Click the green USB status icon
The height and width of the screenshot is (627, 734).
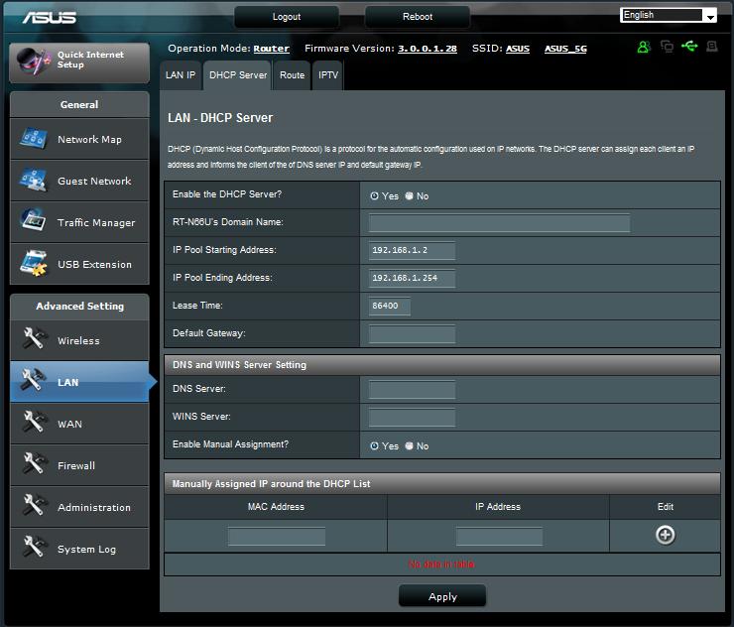point(689,46)
